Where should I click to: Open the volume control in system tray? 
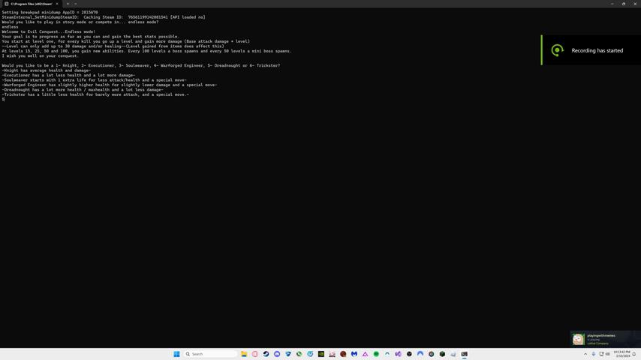pyautogui.click(x=607, y=354)
